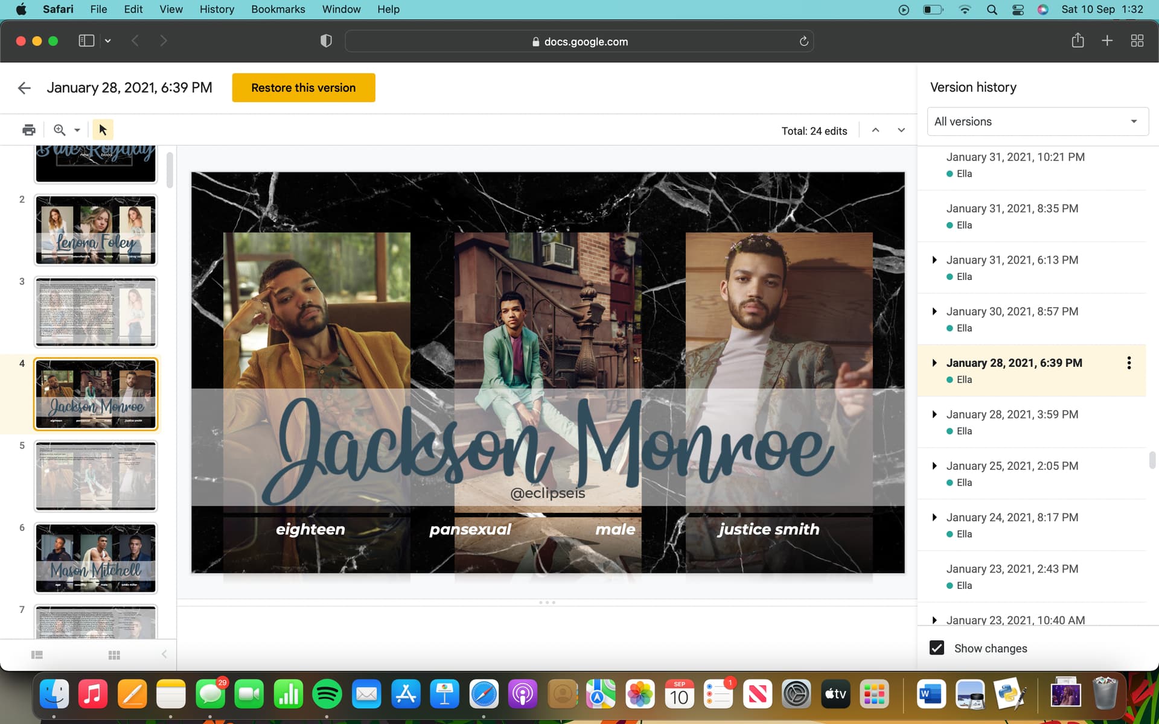Open the Help menu
The image size is (1159, 724).
[388, 9]
